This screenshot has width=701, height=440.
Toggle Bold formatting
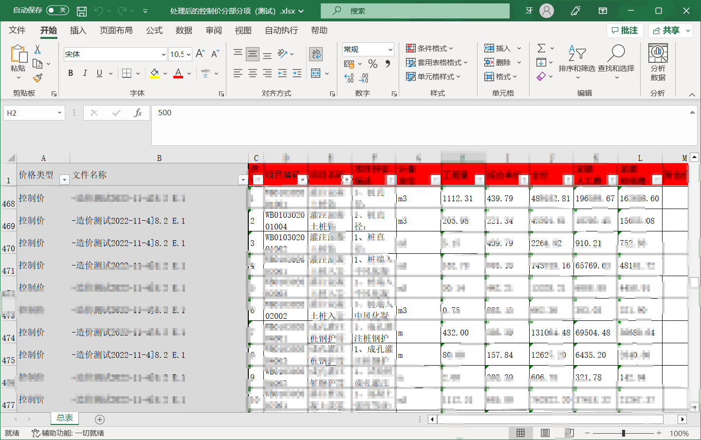coord(71,73)
